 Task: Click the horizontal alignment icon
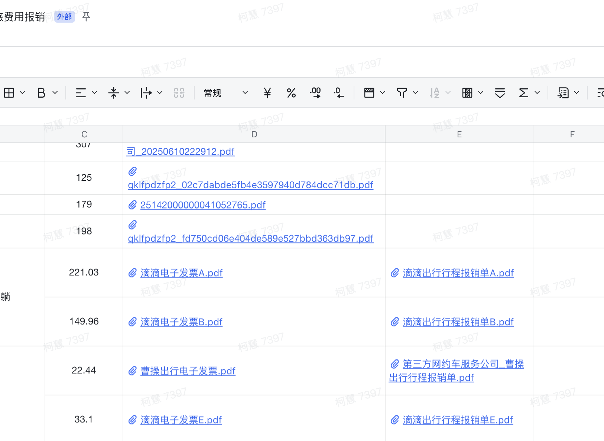pyautogui.click(x=81, y=93)
